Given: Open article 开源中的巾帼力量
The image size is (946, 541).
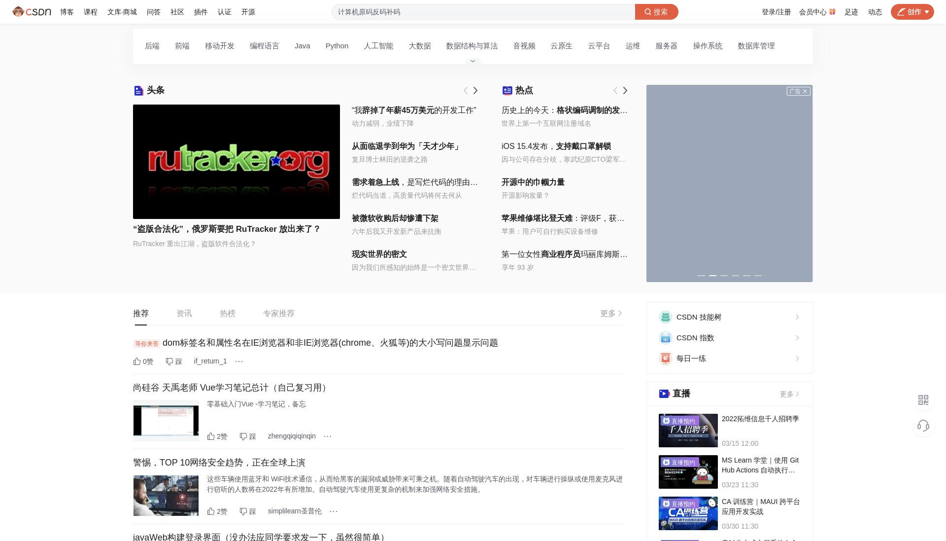Looking at the screenshot, I should coord(533,182).
